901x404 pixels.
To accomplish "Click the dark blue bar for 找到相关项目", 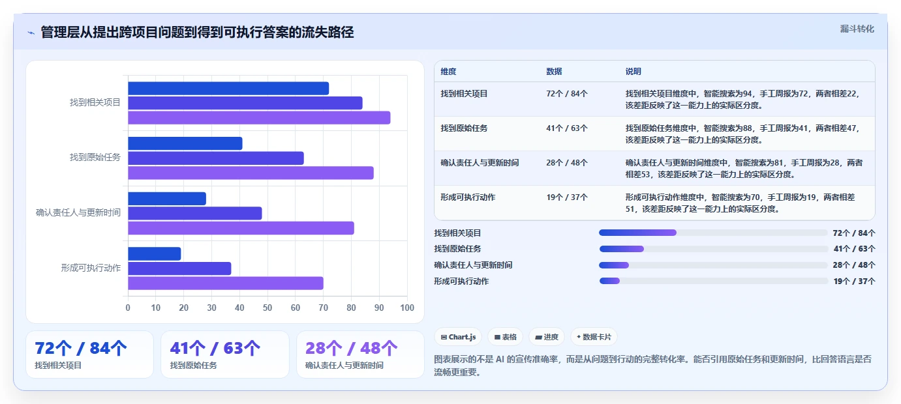I will [228, 89].
